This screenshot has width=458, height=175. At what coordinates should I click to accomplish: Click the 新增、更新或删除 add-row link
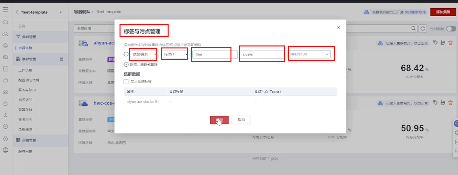[144, 65]
